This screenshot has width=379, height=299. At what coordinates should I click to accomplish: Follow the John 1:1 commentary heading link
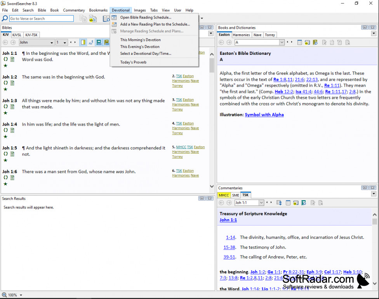point(228,220)
